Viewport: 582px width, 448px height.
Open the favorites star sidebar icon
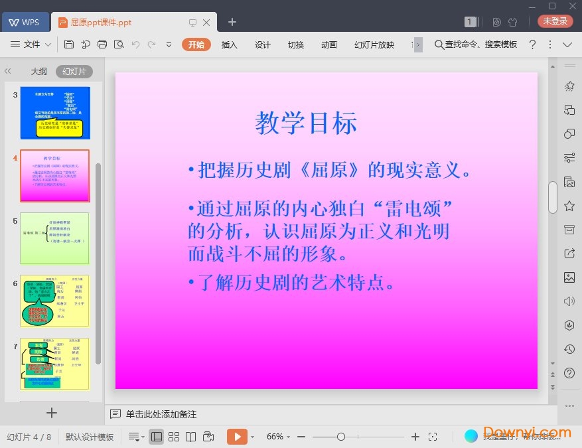click(x=569, y=206)
